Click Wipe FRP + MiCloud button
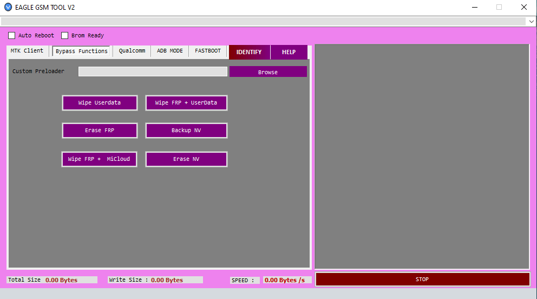 pos(99,159)
